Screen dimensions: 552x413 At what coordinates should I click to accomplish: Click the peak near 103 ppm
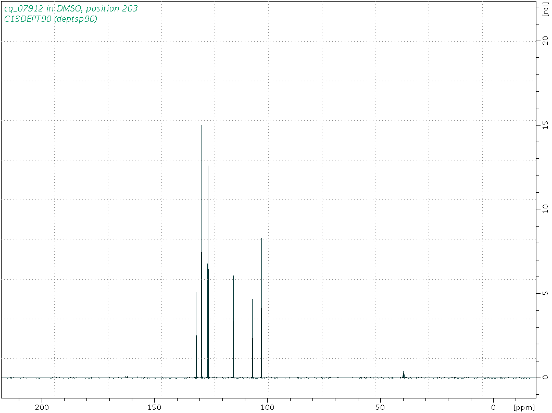point(261,308)
